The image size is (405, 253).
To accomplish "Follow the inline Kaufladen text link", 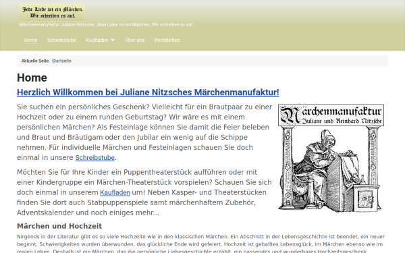I will 115,192.
